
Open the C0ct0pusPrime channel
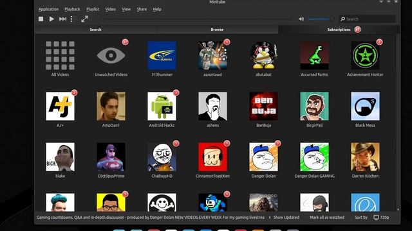tap(111, 157)
